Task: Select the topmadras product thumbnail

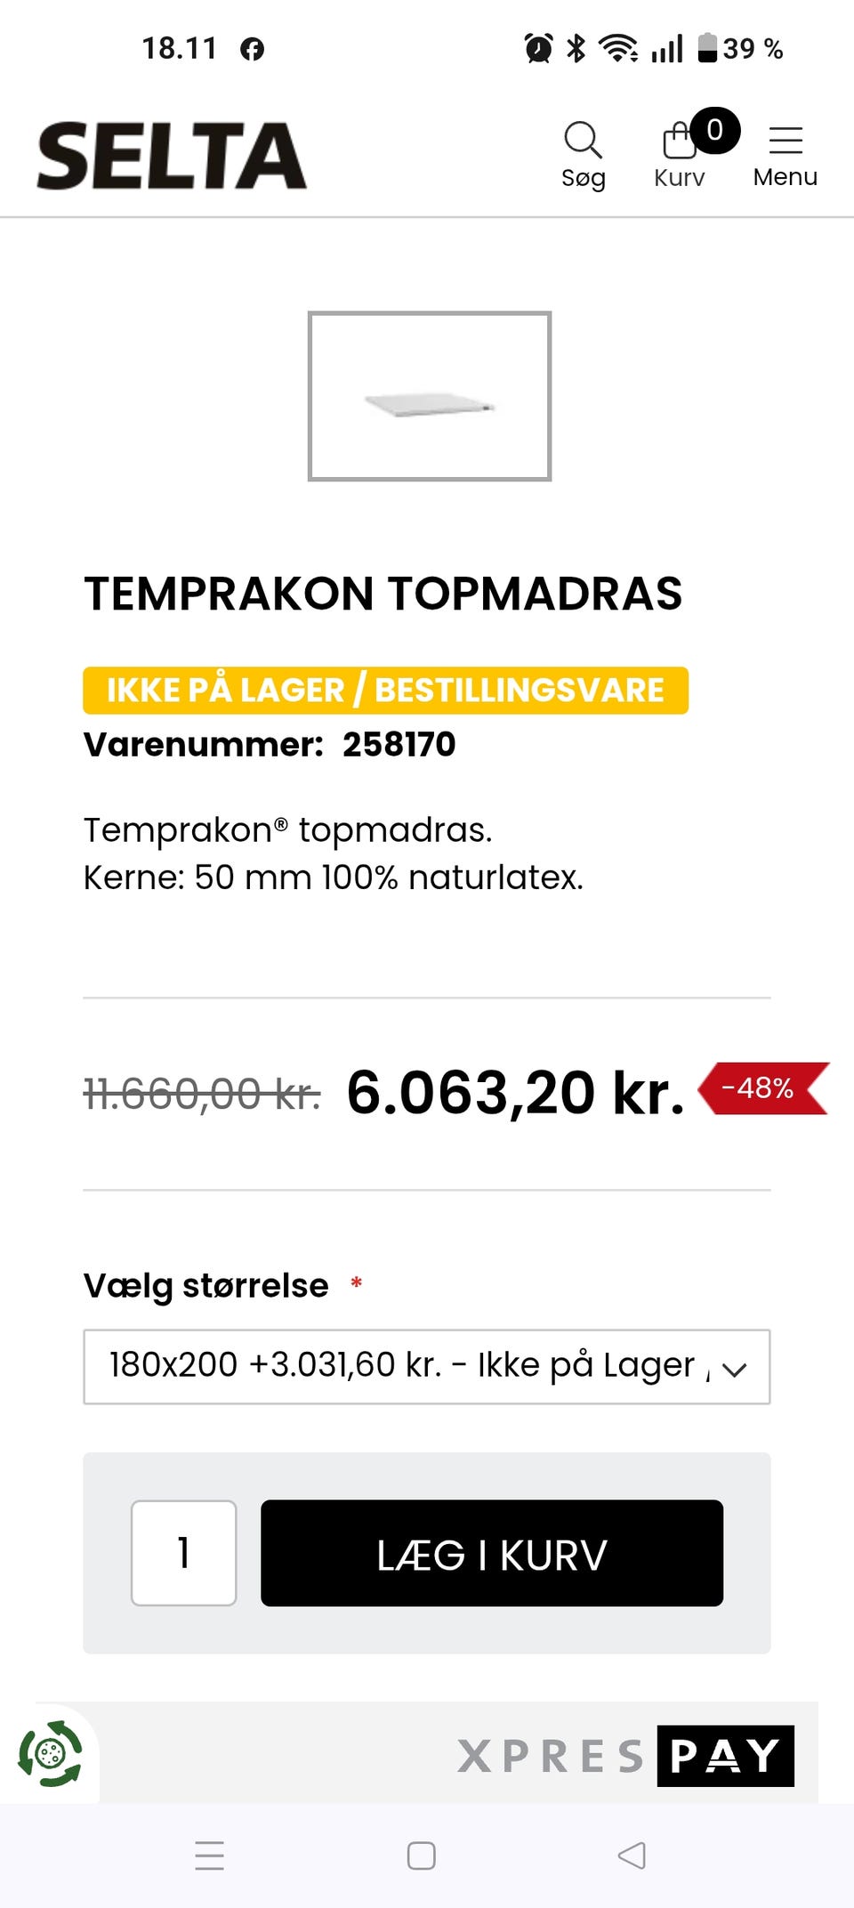Action: (x=430, y=396)
